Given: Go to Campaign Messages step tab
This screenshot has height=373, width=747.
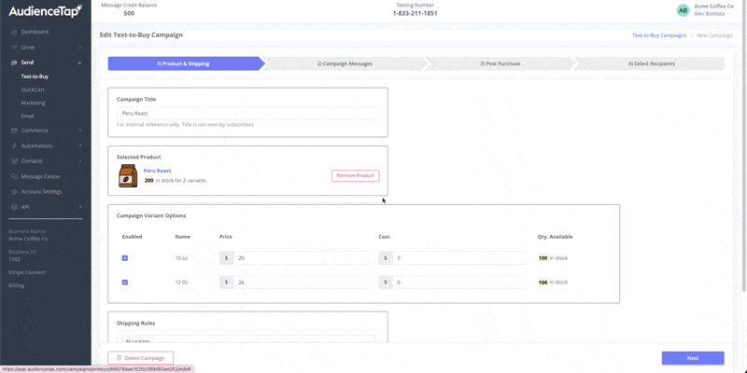Looking at the screenshot, I should (x=345, y=63).
